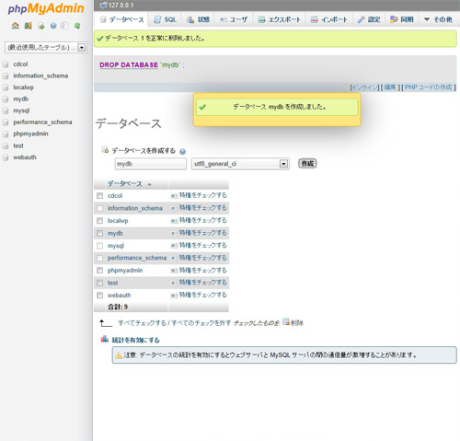Click 特権をチェックする link for test

point(202,283)
